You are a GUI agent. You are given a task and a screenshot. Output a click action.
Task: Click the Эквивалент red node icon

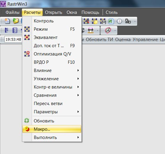[27, 37]
